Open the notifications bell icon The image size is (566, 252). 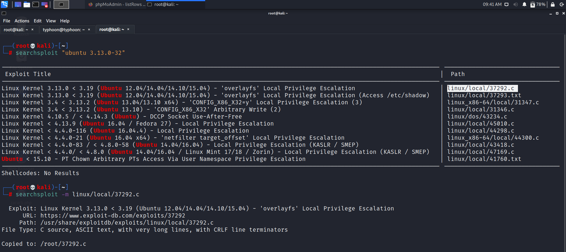pyautogui.click(x=524, y=4)
